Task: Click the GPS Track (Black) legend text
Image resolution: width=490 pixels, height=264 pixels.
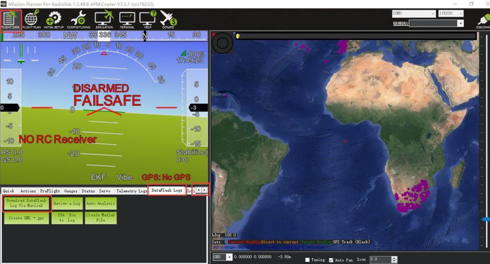Action: tap(351, 242)
